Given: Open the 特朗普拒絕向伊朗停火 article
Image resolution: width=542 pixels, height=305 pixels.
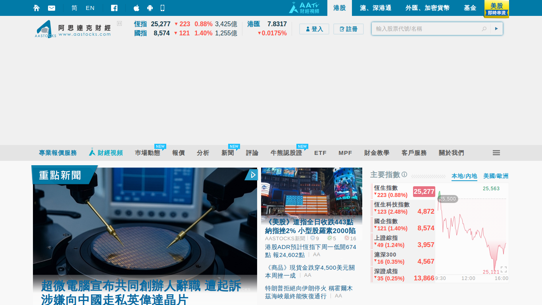Looking at the screenshot, I should (309, 292).
